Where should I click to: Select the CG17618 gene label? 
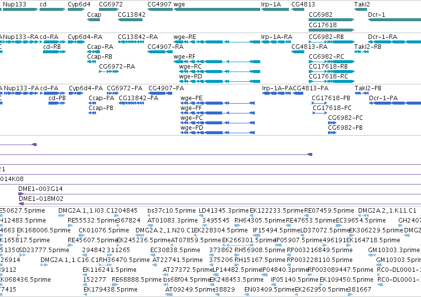323,25
